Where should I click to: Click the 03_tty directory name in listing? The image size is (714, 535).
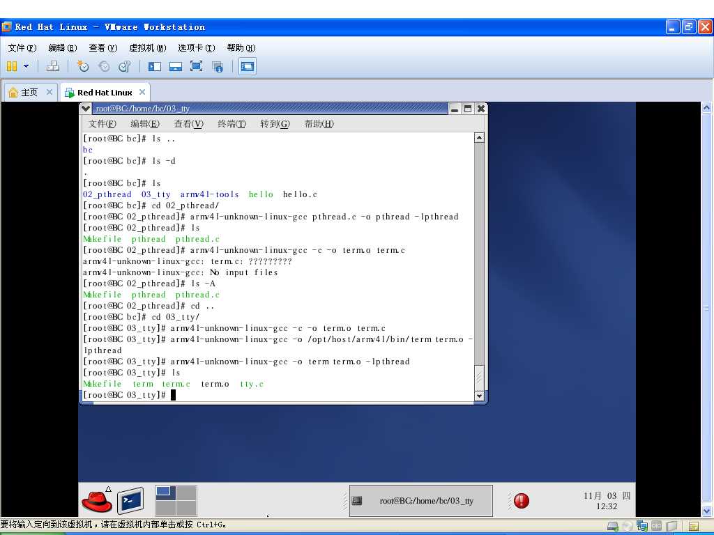click(x=155, y=194)
